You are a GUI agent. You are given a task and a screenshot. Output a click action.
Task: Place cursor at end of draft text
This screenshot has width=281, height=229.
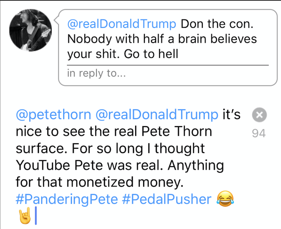[x=36, y=216]
